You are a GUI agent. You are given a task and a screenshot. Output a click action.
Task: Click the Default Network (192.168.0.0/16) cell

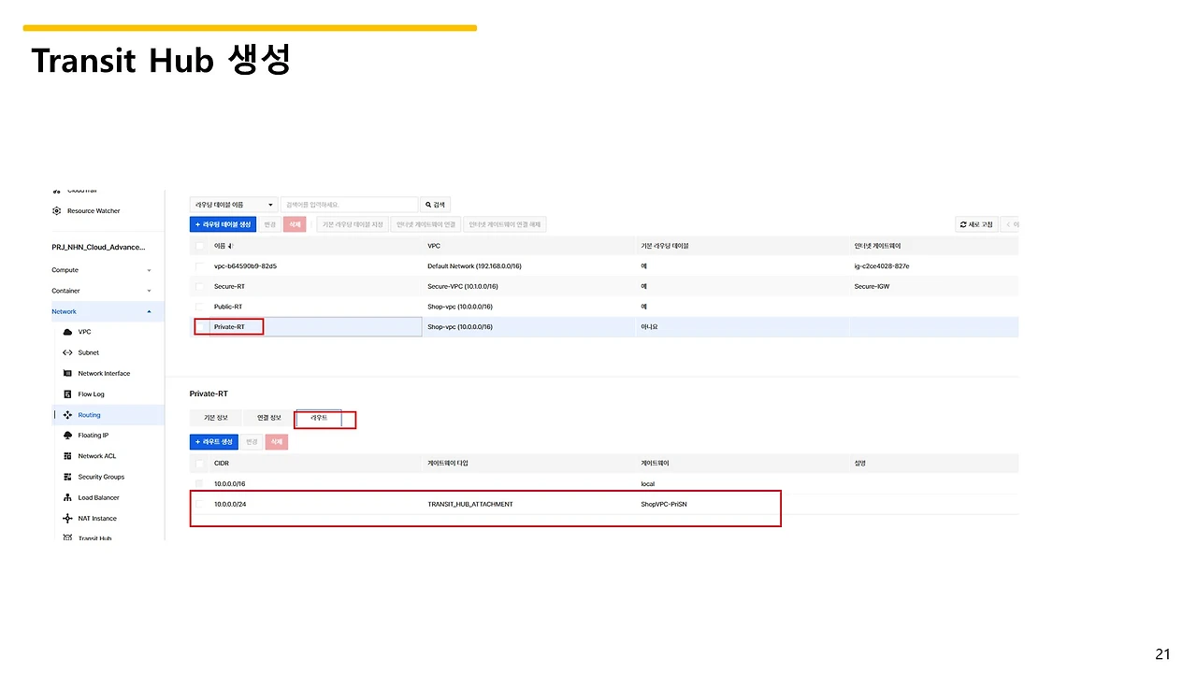coord(474,266)
